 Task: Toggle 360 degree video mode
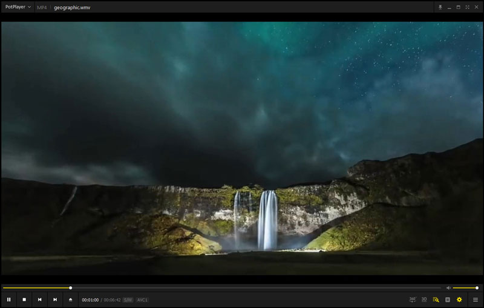pos(413,300)
